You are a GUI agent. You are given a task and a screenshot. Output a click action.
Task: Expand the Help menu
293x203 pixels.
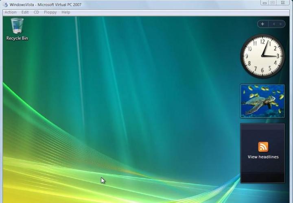pyautogui.click(x=66, y=12)
